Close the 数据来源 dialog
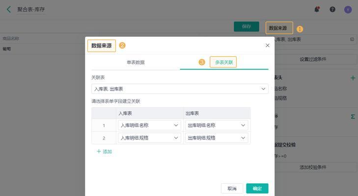Screen dimensions: 358x196 (x=267, y=46)
